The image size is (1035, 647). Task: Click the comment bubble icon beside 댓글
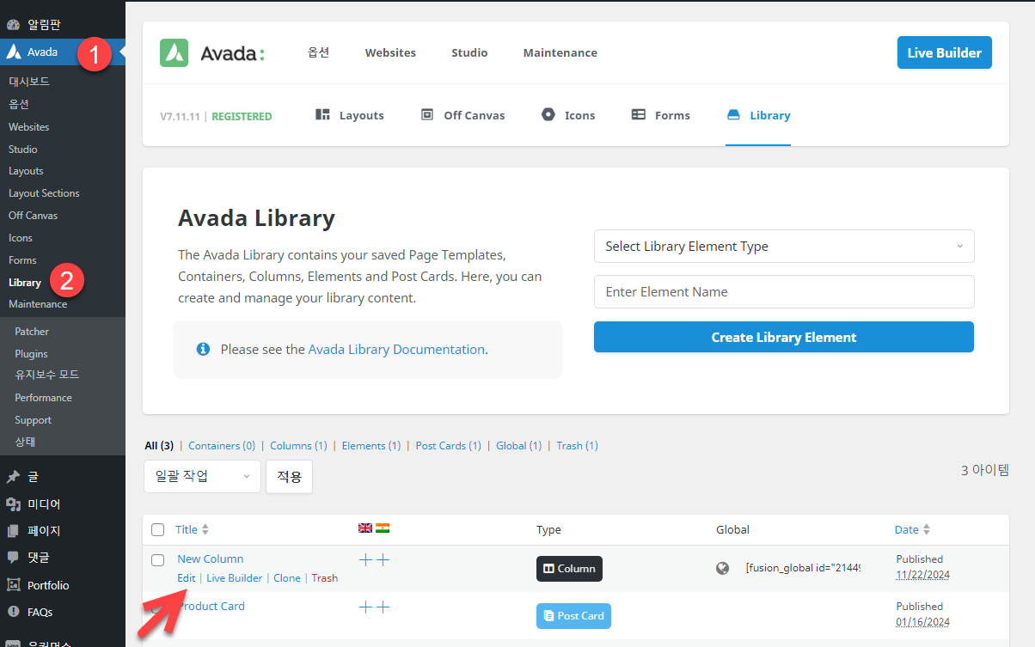(13, 558)
